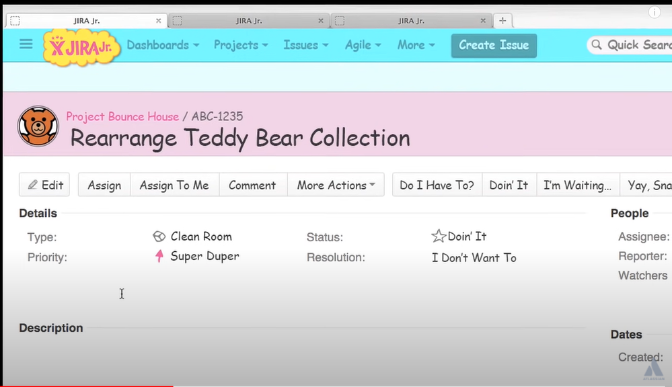This screenshot has width=672, height=387.
Task: Open the Agile dropdown menu
Action: (363, 45)
